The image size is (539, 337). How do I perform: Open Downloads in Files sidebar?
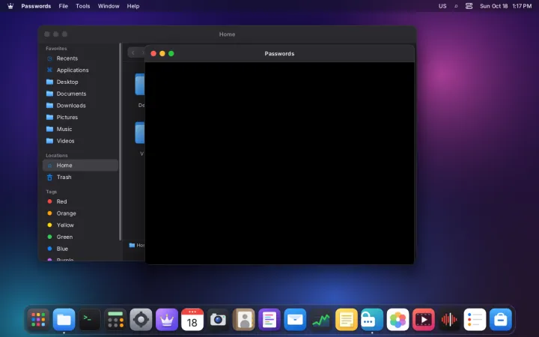80,106
